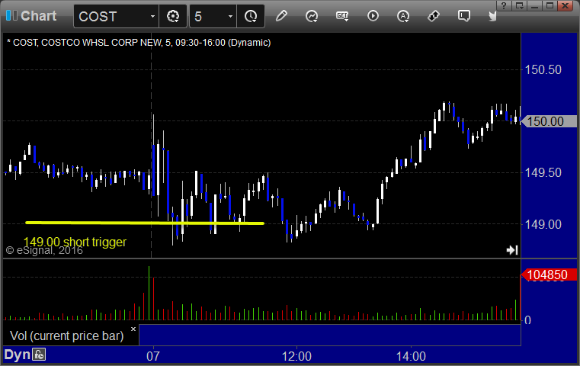Click scroll-to-latest-bar arrow icon
Viewport: 580px width, 366px height.
point(512,250)
